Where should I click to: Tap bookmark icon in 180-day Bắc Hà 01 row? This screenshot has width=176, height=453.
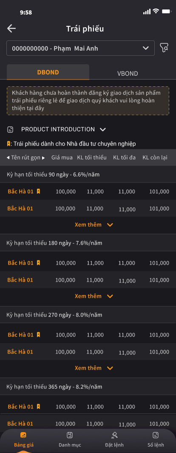tap(38, 263)
